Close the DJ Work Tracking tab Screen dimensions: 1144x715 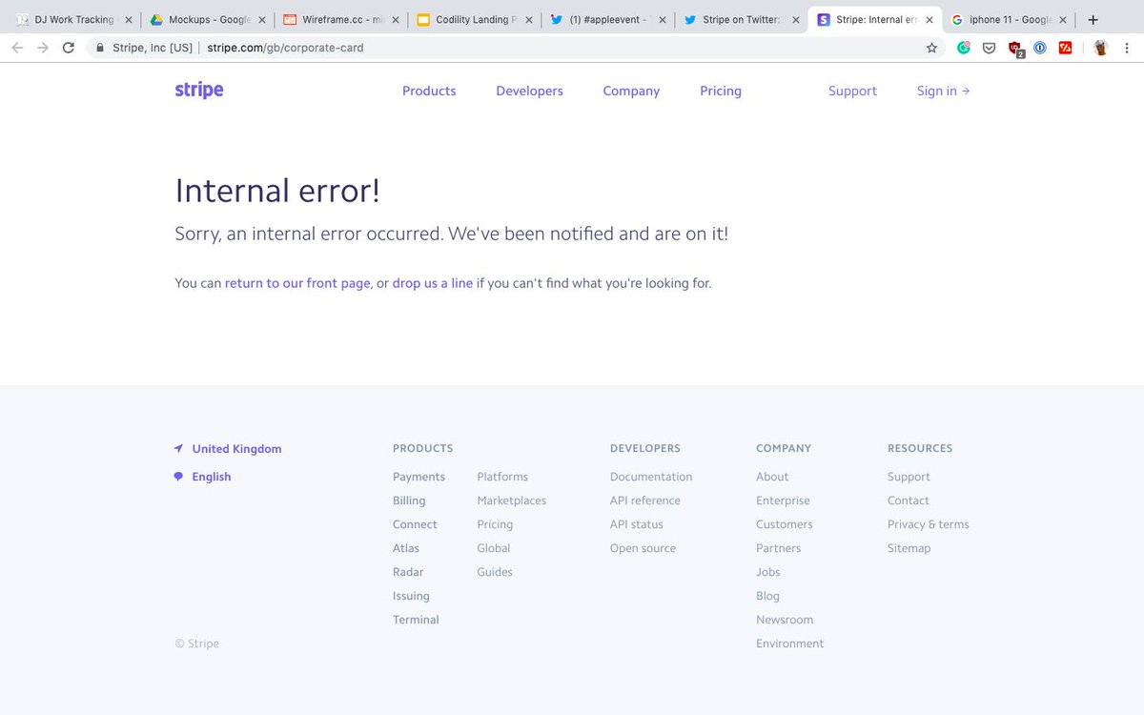(129, 19)
